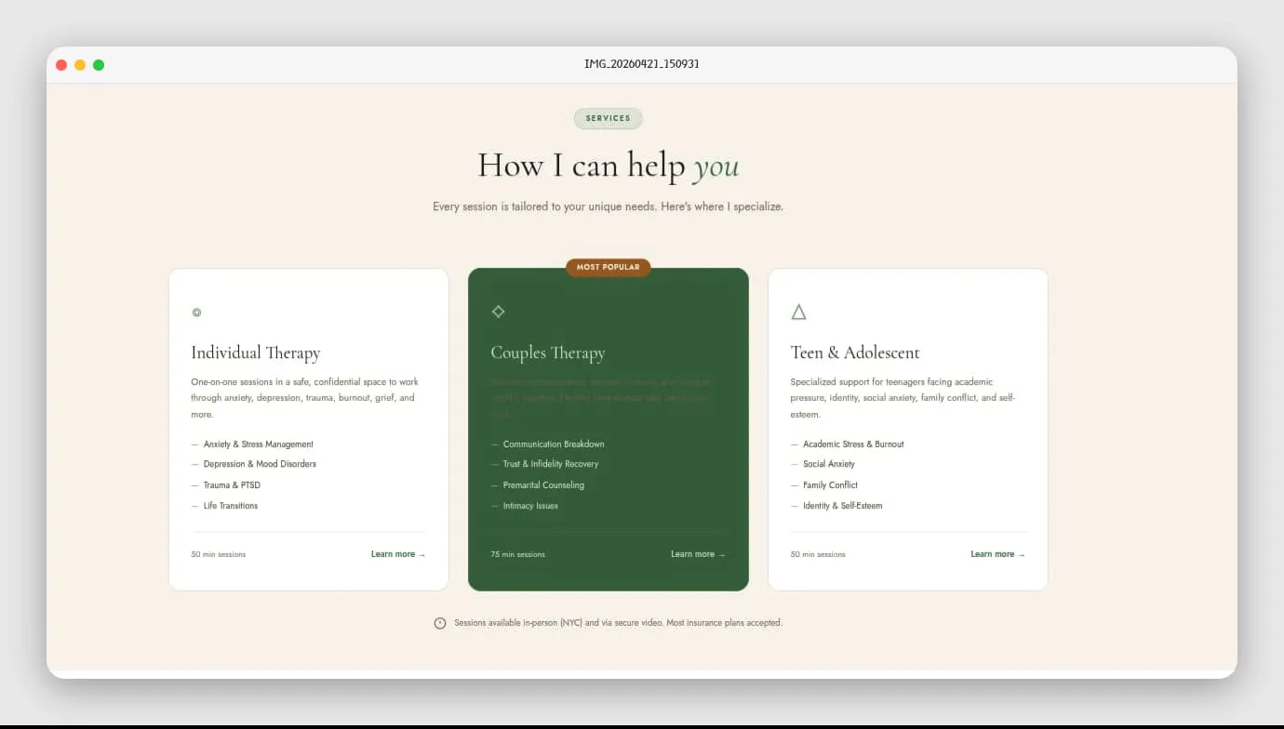Click 'Trust & Infidelity Recovery' list item
Screen dimensions: 1284x729
551,464
